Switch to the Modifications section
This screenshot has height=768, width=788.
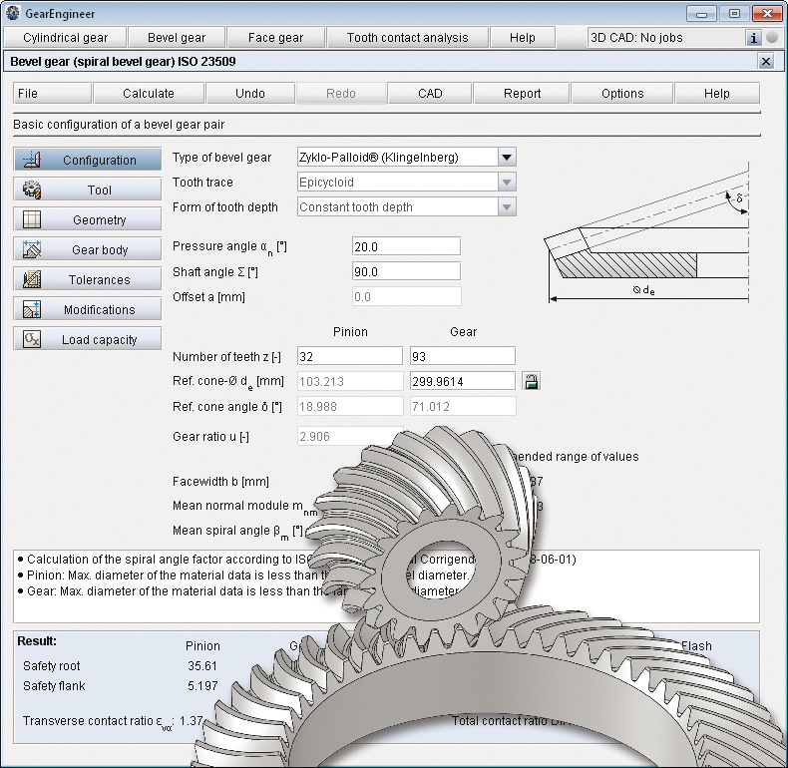coord(88,309)
